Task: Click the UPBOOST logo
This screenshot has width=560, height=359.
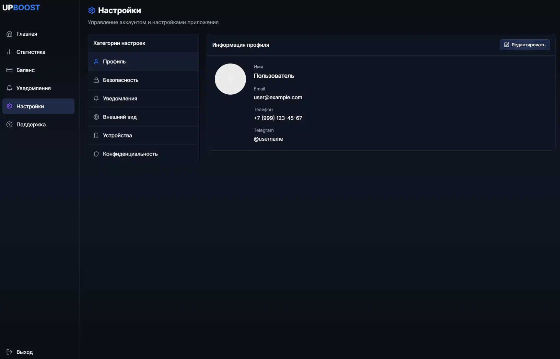Action: coord(21,8)
